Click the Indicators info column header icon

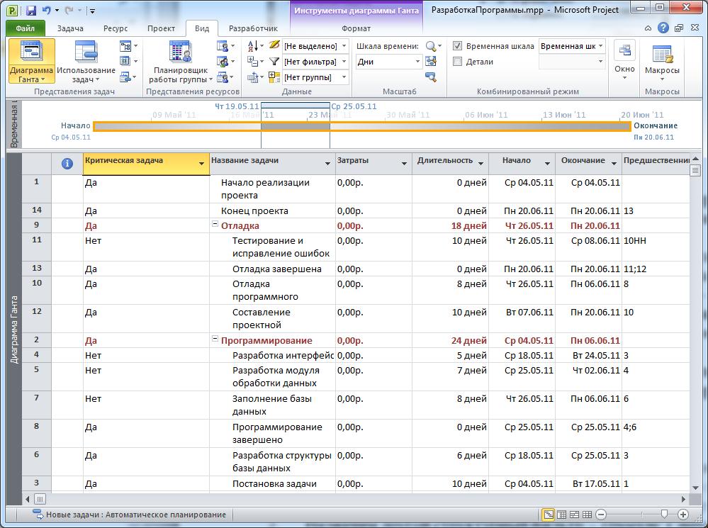click(x=67, y=164)
